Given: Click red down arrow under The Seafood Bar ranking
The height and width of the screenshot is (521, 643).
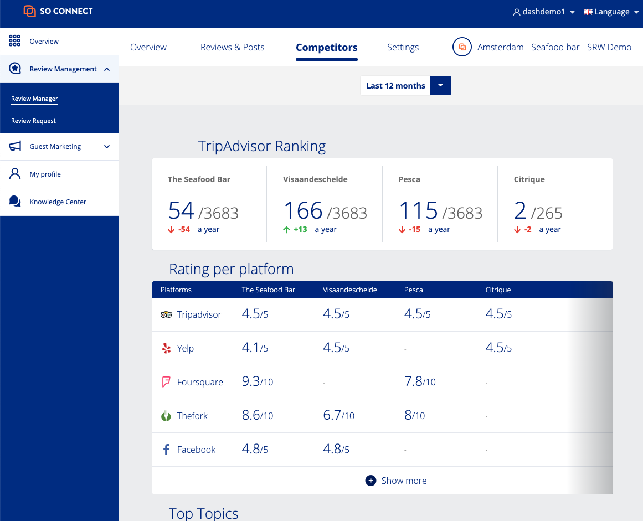Looking at the screenshot, I should coord(171,230).
